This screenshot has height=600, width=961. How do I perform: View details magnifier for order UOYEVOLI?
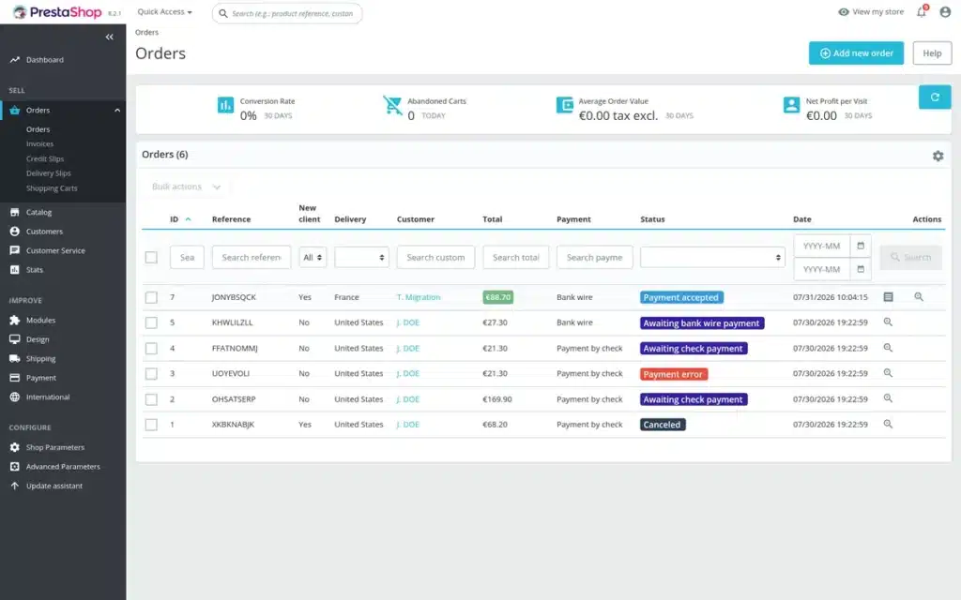pyautogui.click(x=888, y=373)
